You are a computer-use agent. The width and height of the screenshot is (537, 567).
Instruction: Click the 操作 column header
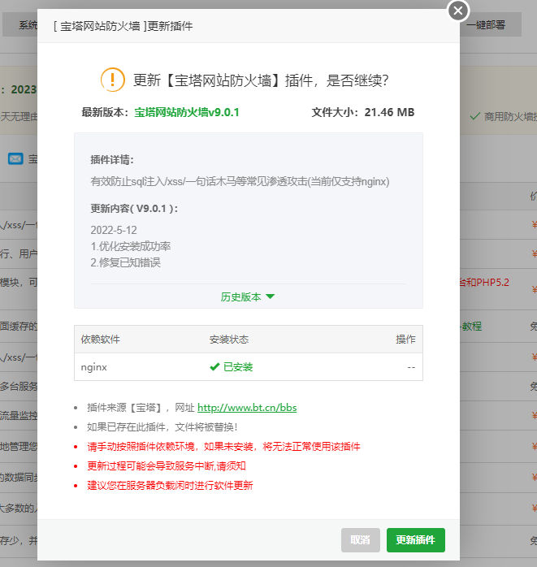(x=405, y=340)
